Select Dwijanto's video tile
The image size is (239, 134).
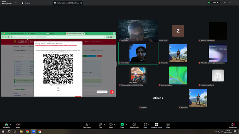138,31
